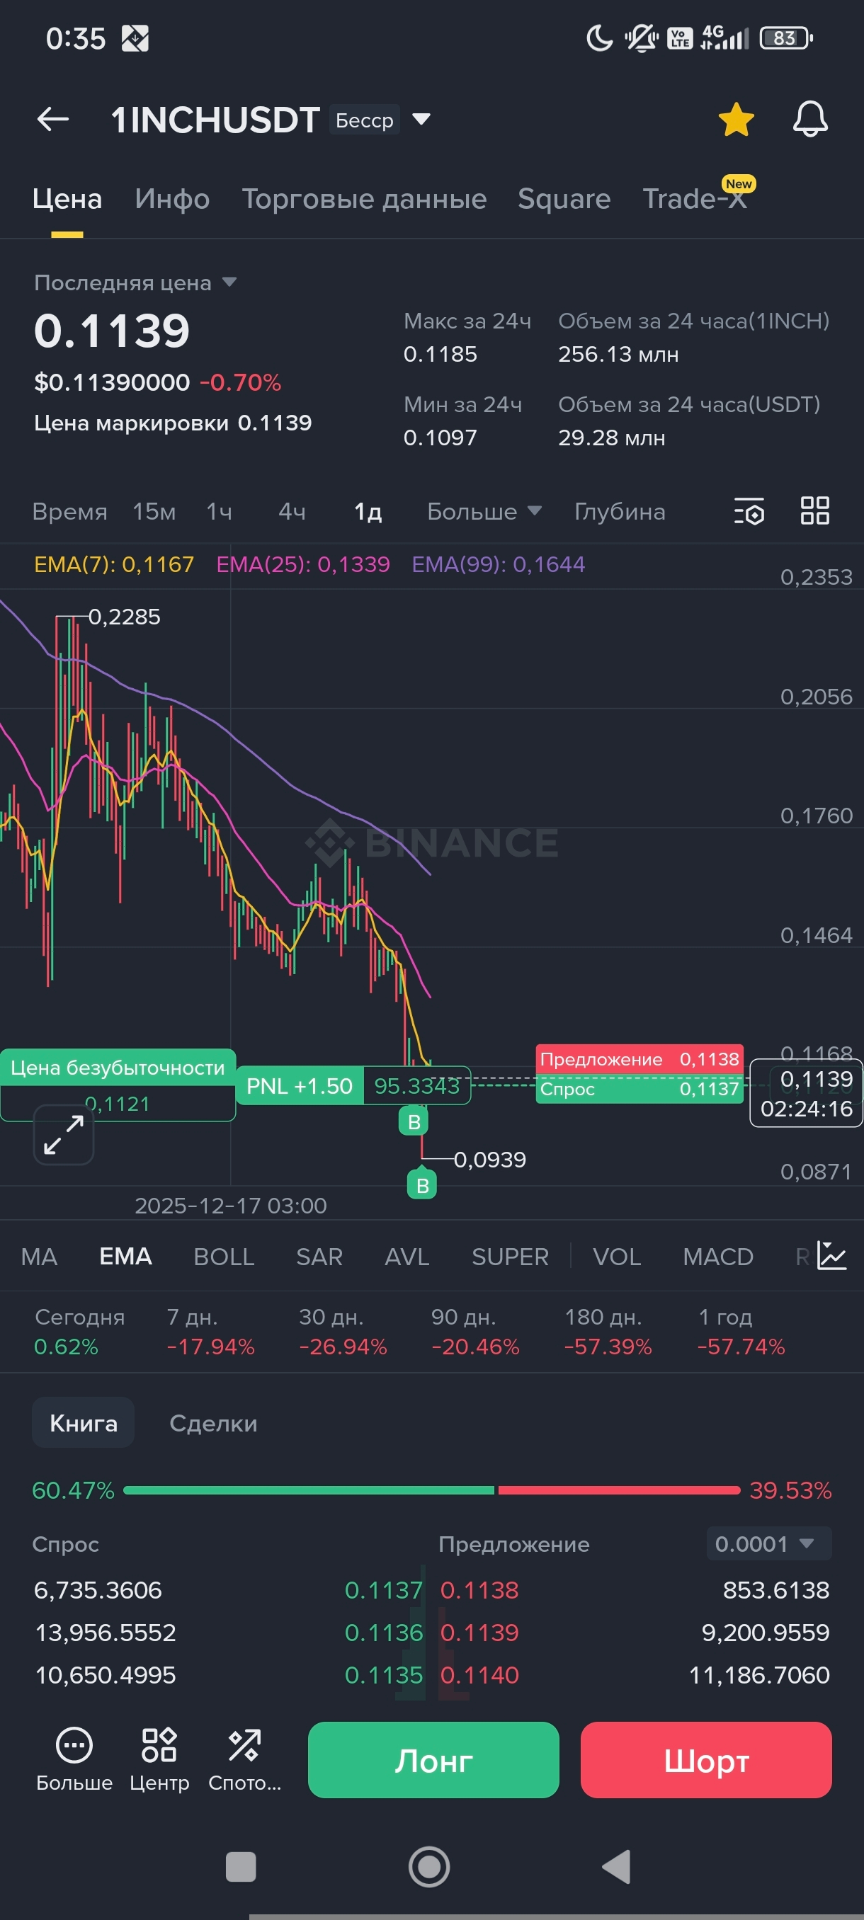Toggle BOLL indicator
The height and width of the screenshot is (1920, 864).
(x=224, y=1257)
